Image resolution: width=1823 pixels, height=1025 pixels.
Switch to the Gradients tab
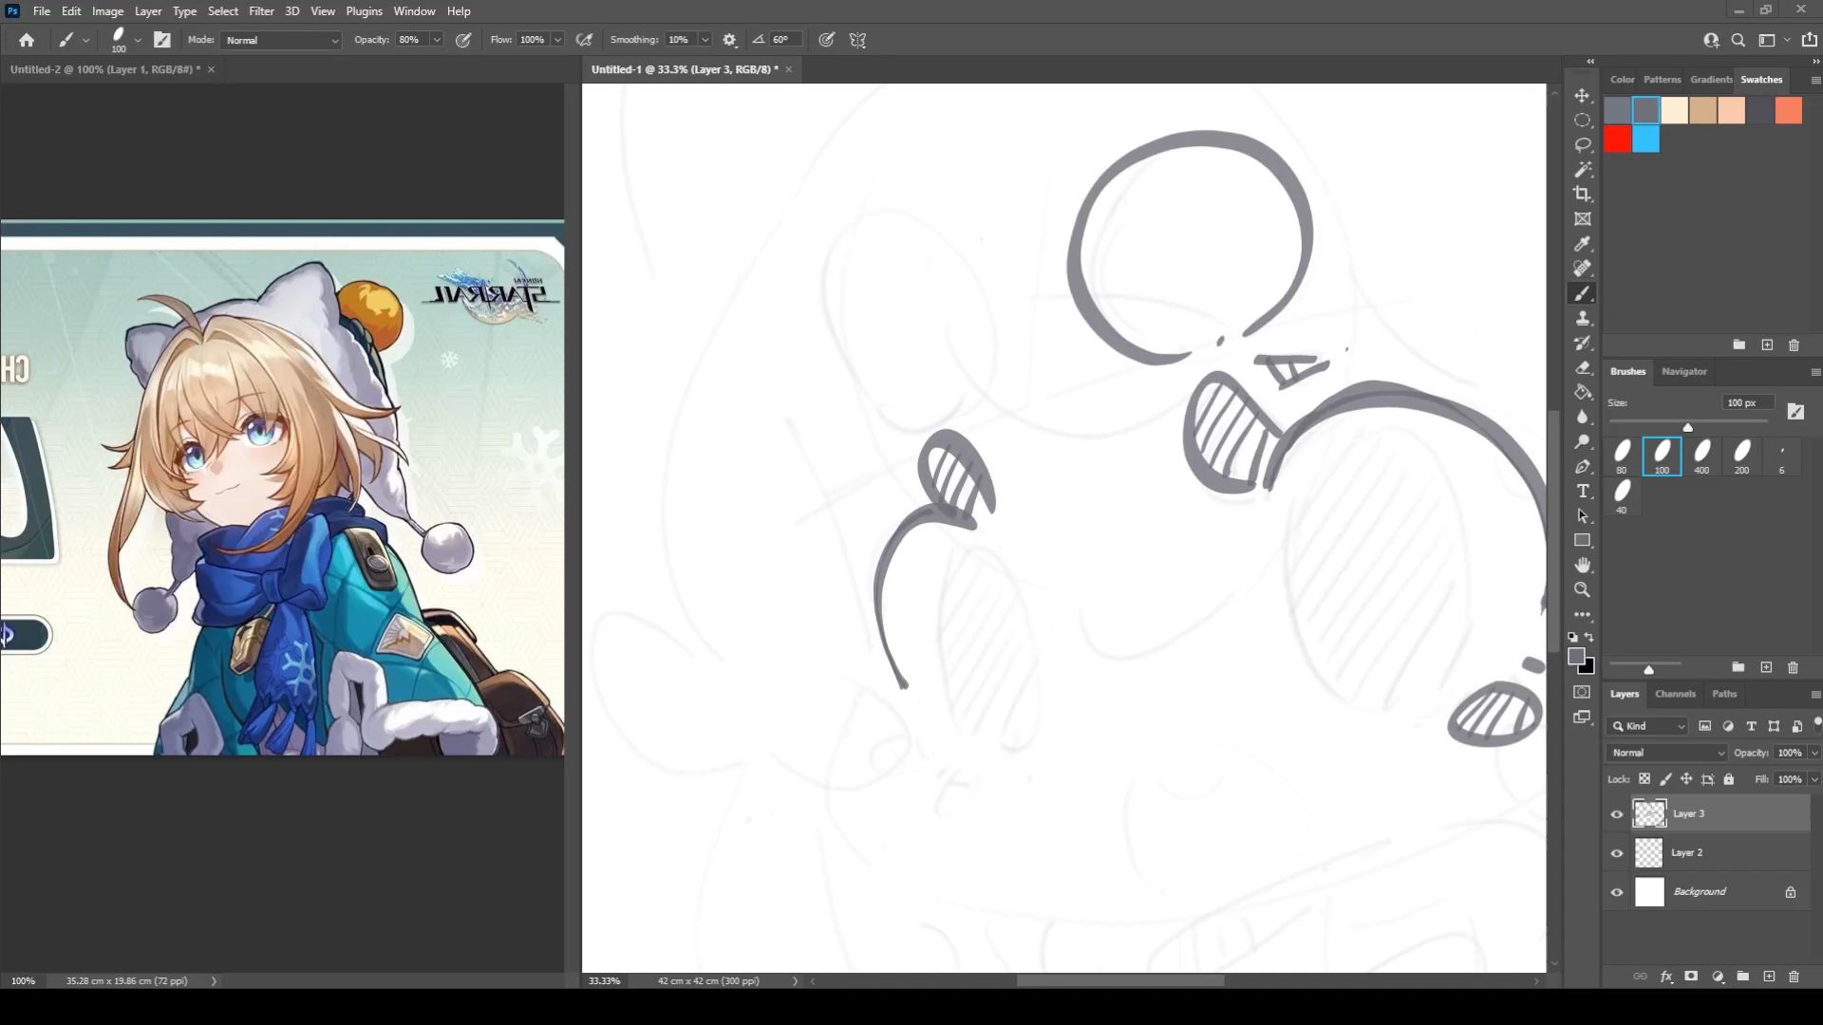[x=1711, y=80]
